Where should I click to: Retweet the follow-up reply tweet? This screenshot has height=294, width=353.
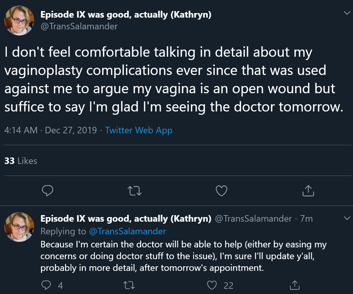pyautogui.click(x=129, y=285)
